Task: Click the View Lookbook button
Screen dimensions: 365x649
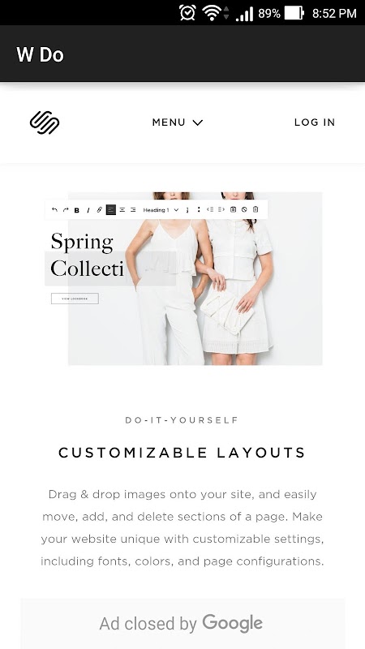Action: pyautogui.click(x=75, y=299)
